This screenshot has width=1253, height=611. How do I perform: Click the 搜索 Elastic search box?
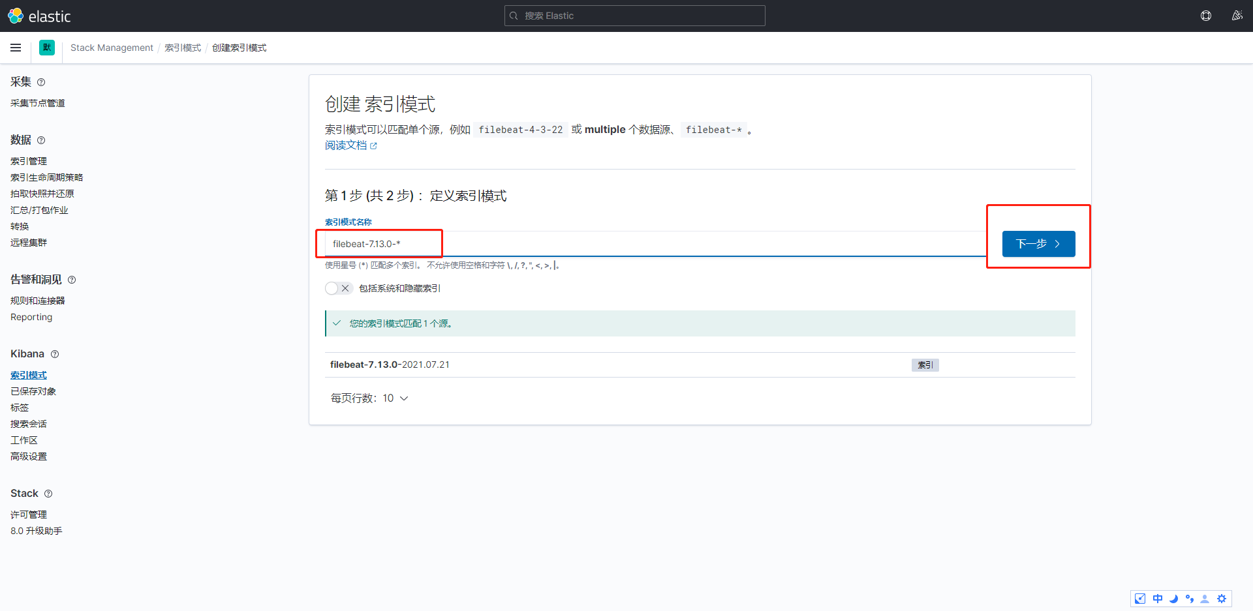634,16
